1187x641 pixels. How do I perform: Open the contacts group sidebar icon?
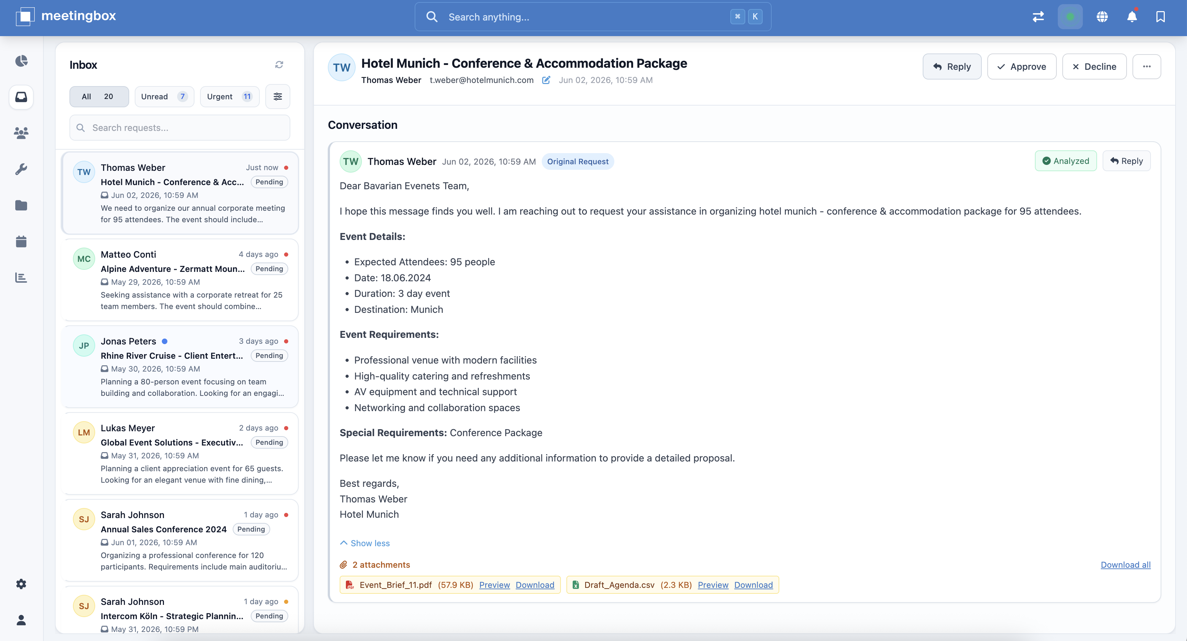tap(21, 133)
